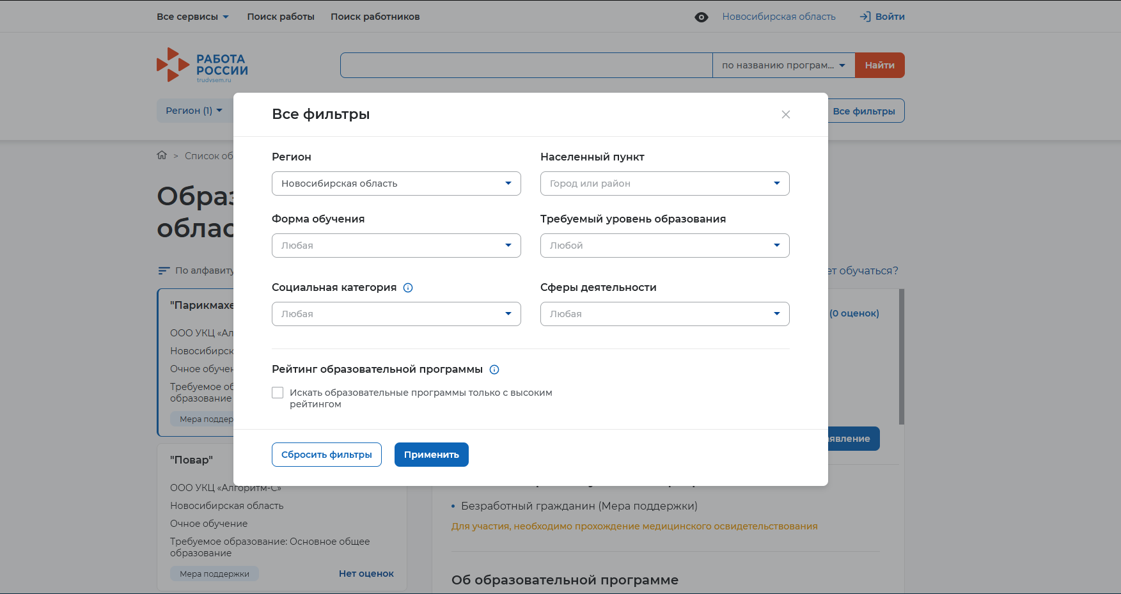Viewport: 1121px width, 594px height.
Task: Open the Форма обучения dropdown
Action: [396, 246]
